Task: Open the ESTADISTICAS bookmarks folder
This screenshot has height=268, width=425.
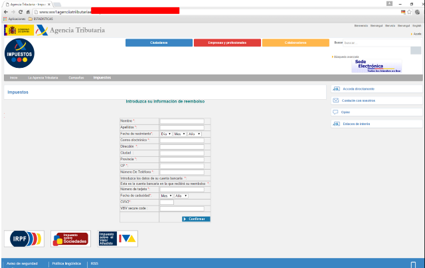Action: (41, 19)
